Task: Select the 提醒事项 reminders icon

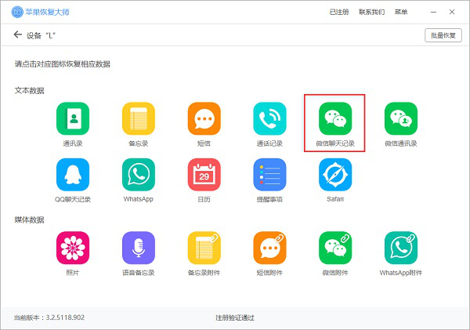Action: tap(269, 174)
